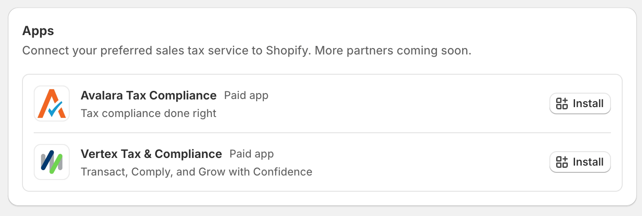
Task: Click the install grid-plus icon for Vertex
Action: coord(562,162)
